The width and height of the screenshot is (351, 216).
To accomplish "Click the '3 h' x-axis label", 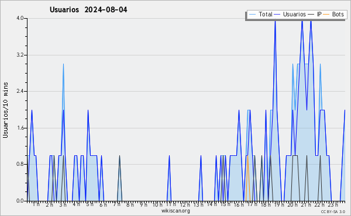I will (x=63, y=204).
